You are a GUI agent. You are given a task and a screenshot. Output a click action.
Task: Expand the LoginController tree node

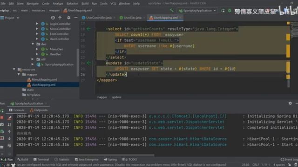click(x=37, y=24)
